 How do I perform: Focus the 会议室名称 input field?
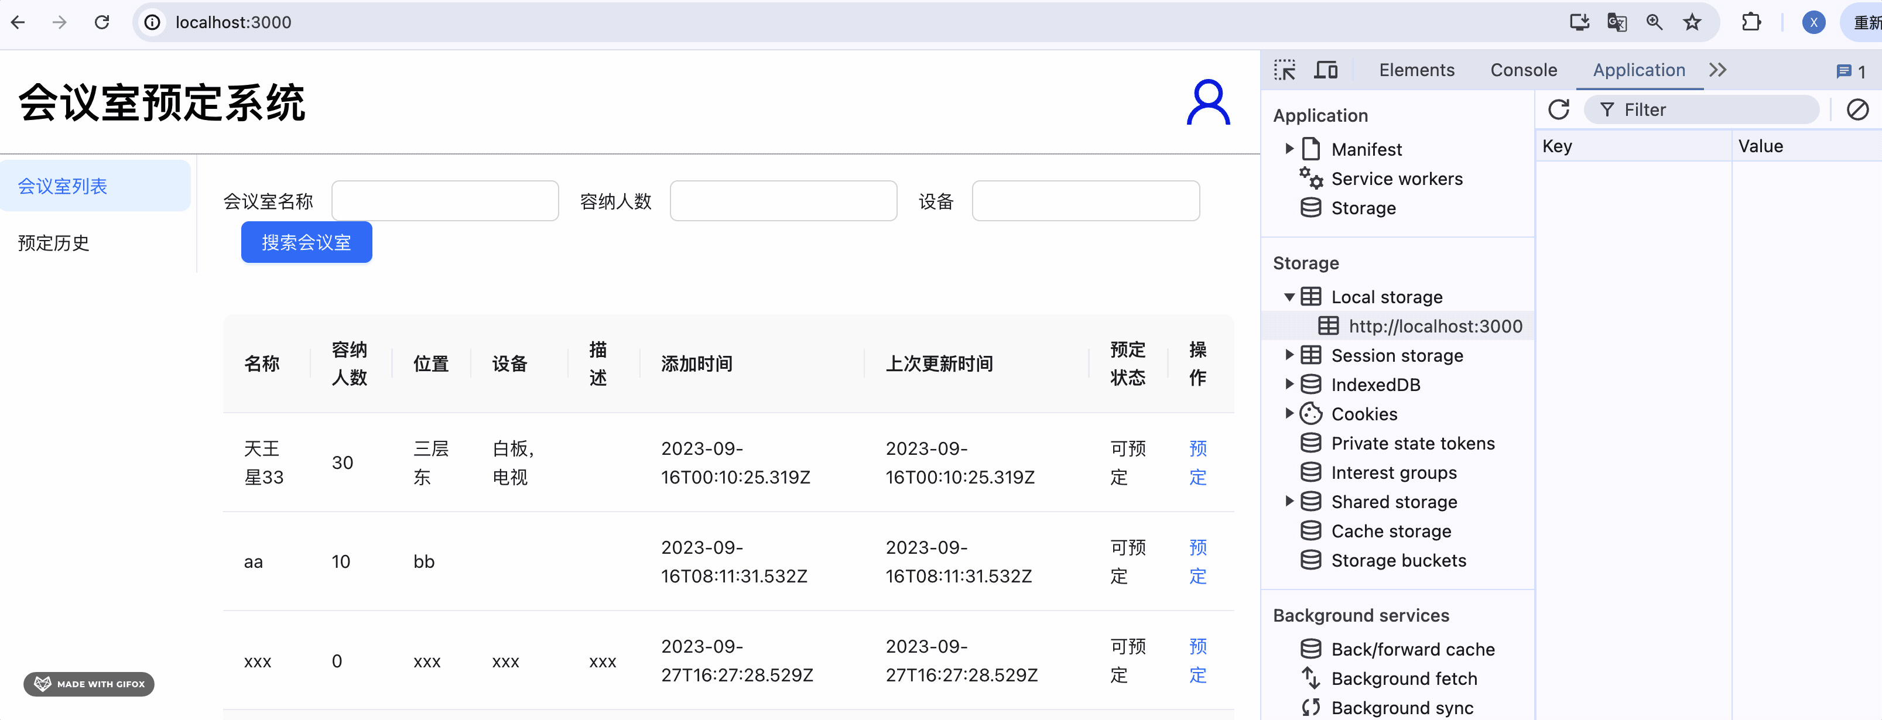445,201
